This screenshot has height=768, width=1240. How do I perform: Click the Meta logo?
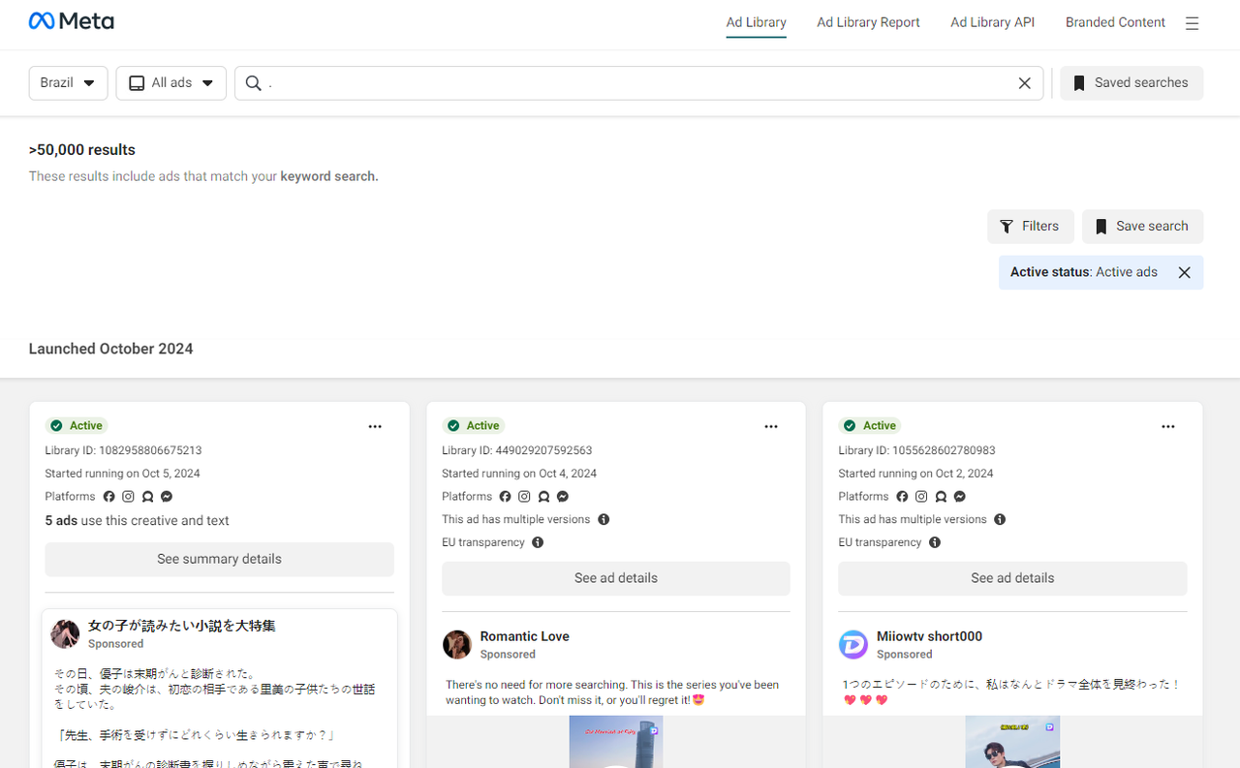click(71, 21)
